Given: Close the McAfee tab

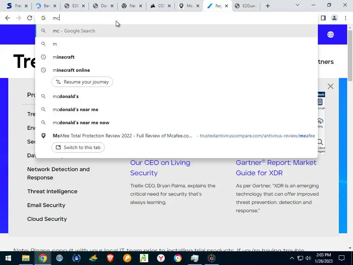Looking at the screenshot, I should coord(198,6).
